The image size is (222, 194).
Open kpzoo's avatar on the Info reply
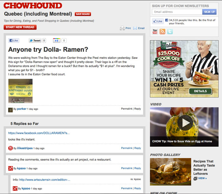pyautogui.click(x=15, y=189)
